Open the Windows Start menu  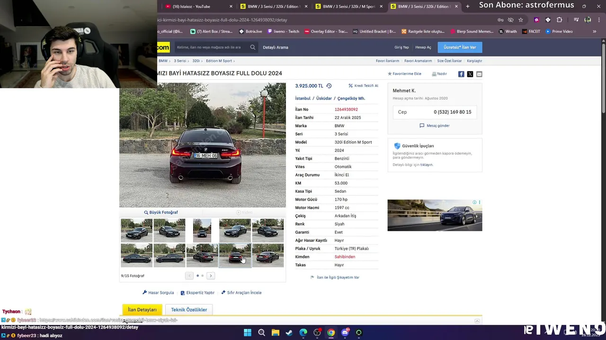click(x=248, y=332)
